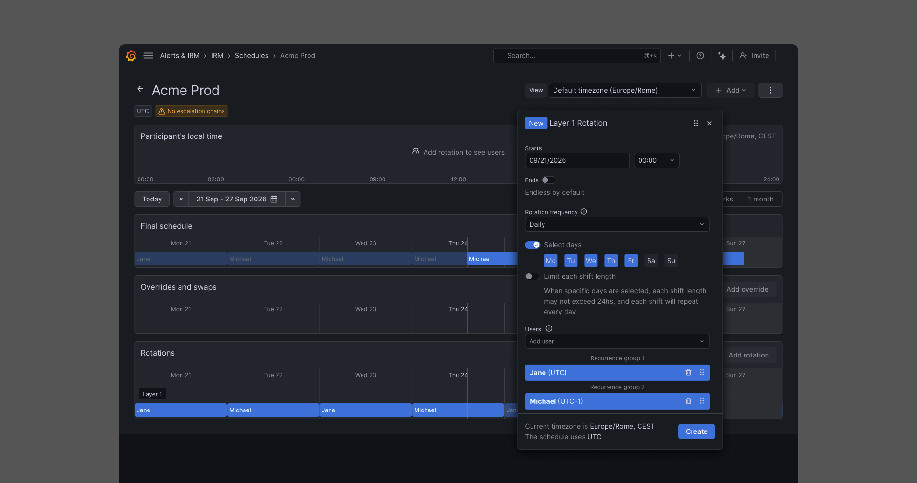This screenshot has width=917, height=483.
Task: Grab the drag handle of Layer 1 Rotation panel
Action: coord(696,123)
